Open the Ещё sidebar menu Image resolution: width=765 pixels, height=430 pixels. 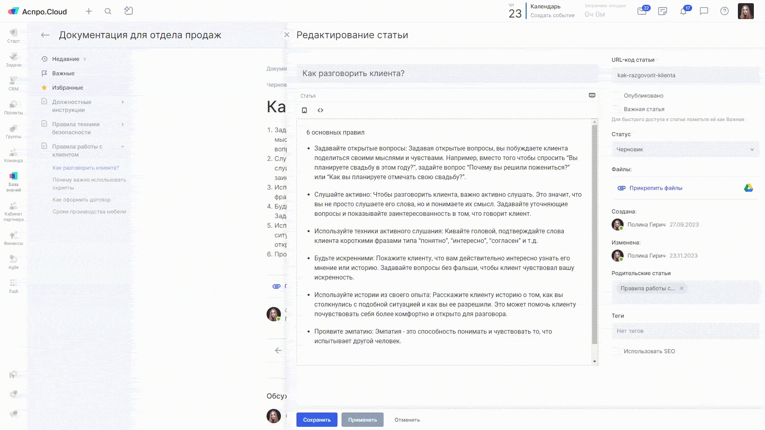14,286
